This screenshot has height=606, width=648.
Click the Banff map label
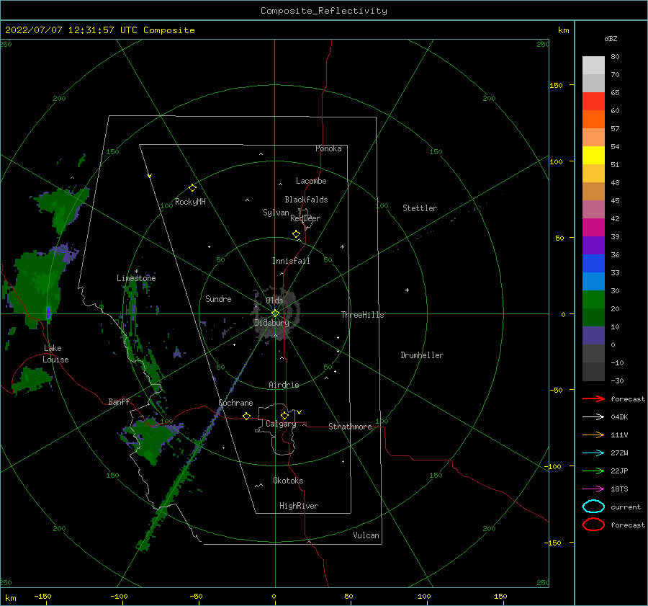click(119, 401)
